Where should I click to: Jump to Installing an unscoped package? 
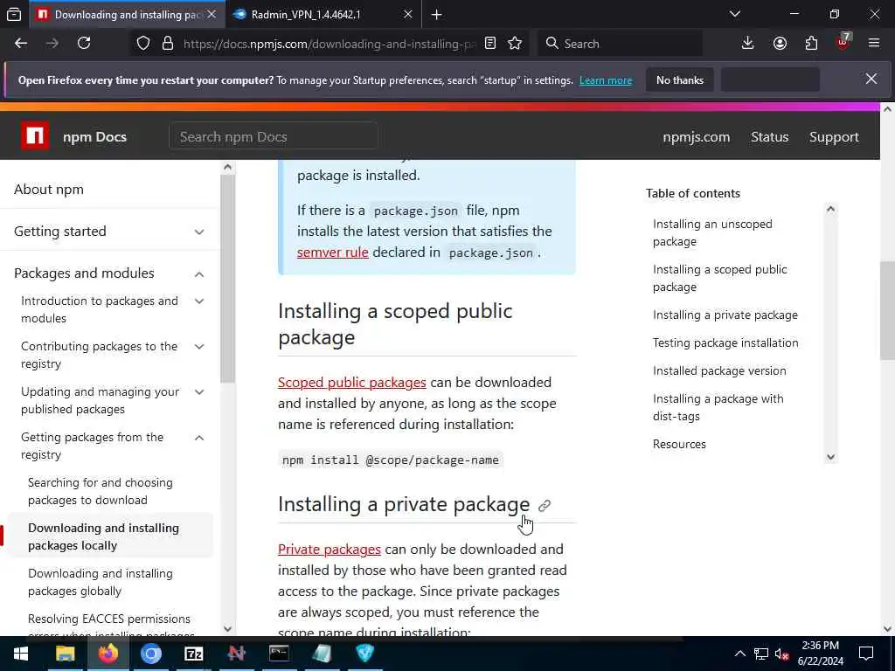712,232
